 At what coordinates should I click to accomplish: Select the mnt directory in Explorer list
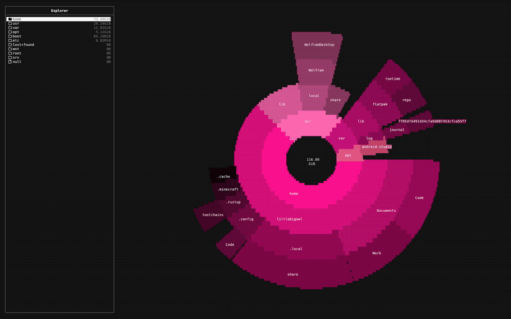pos(15,49)
